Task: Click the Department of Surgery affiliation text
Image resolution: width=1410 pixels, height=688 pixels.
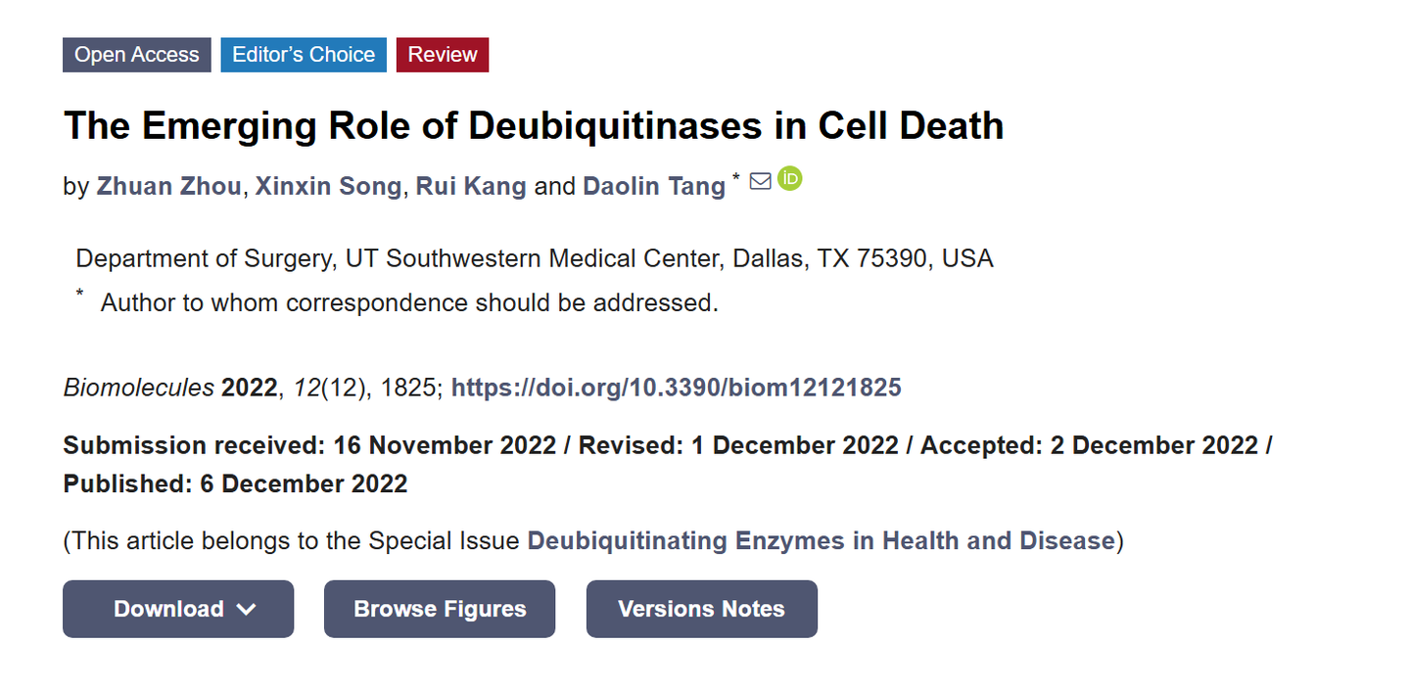Action: click(x=535, y=258)
